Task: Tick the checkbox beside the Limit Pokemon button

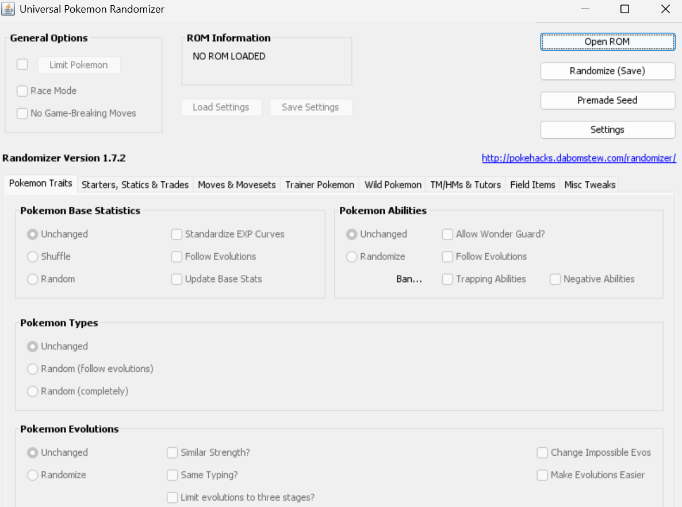Action: pos(22,64)
